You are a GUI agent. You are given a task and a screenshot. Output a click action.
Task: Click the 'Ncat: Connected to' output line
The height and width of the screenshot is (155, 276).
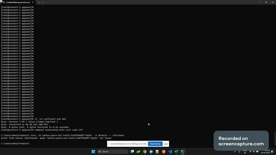click(x=25, y=124)
